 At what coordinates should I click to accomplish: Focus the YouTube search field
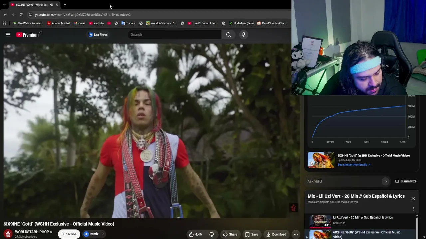point(174,35)
